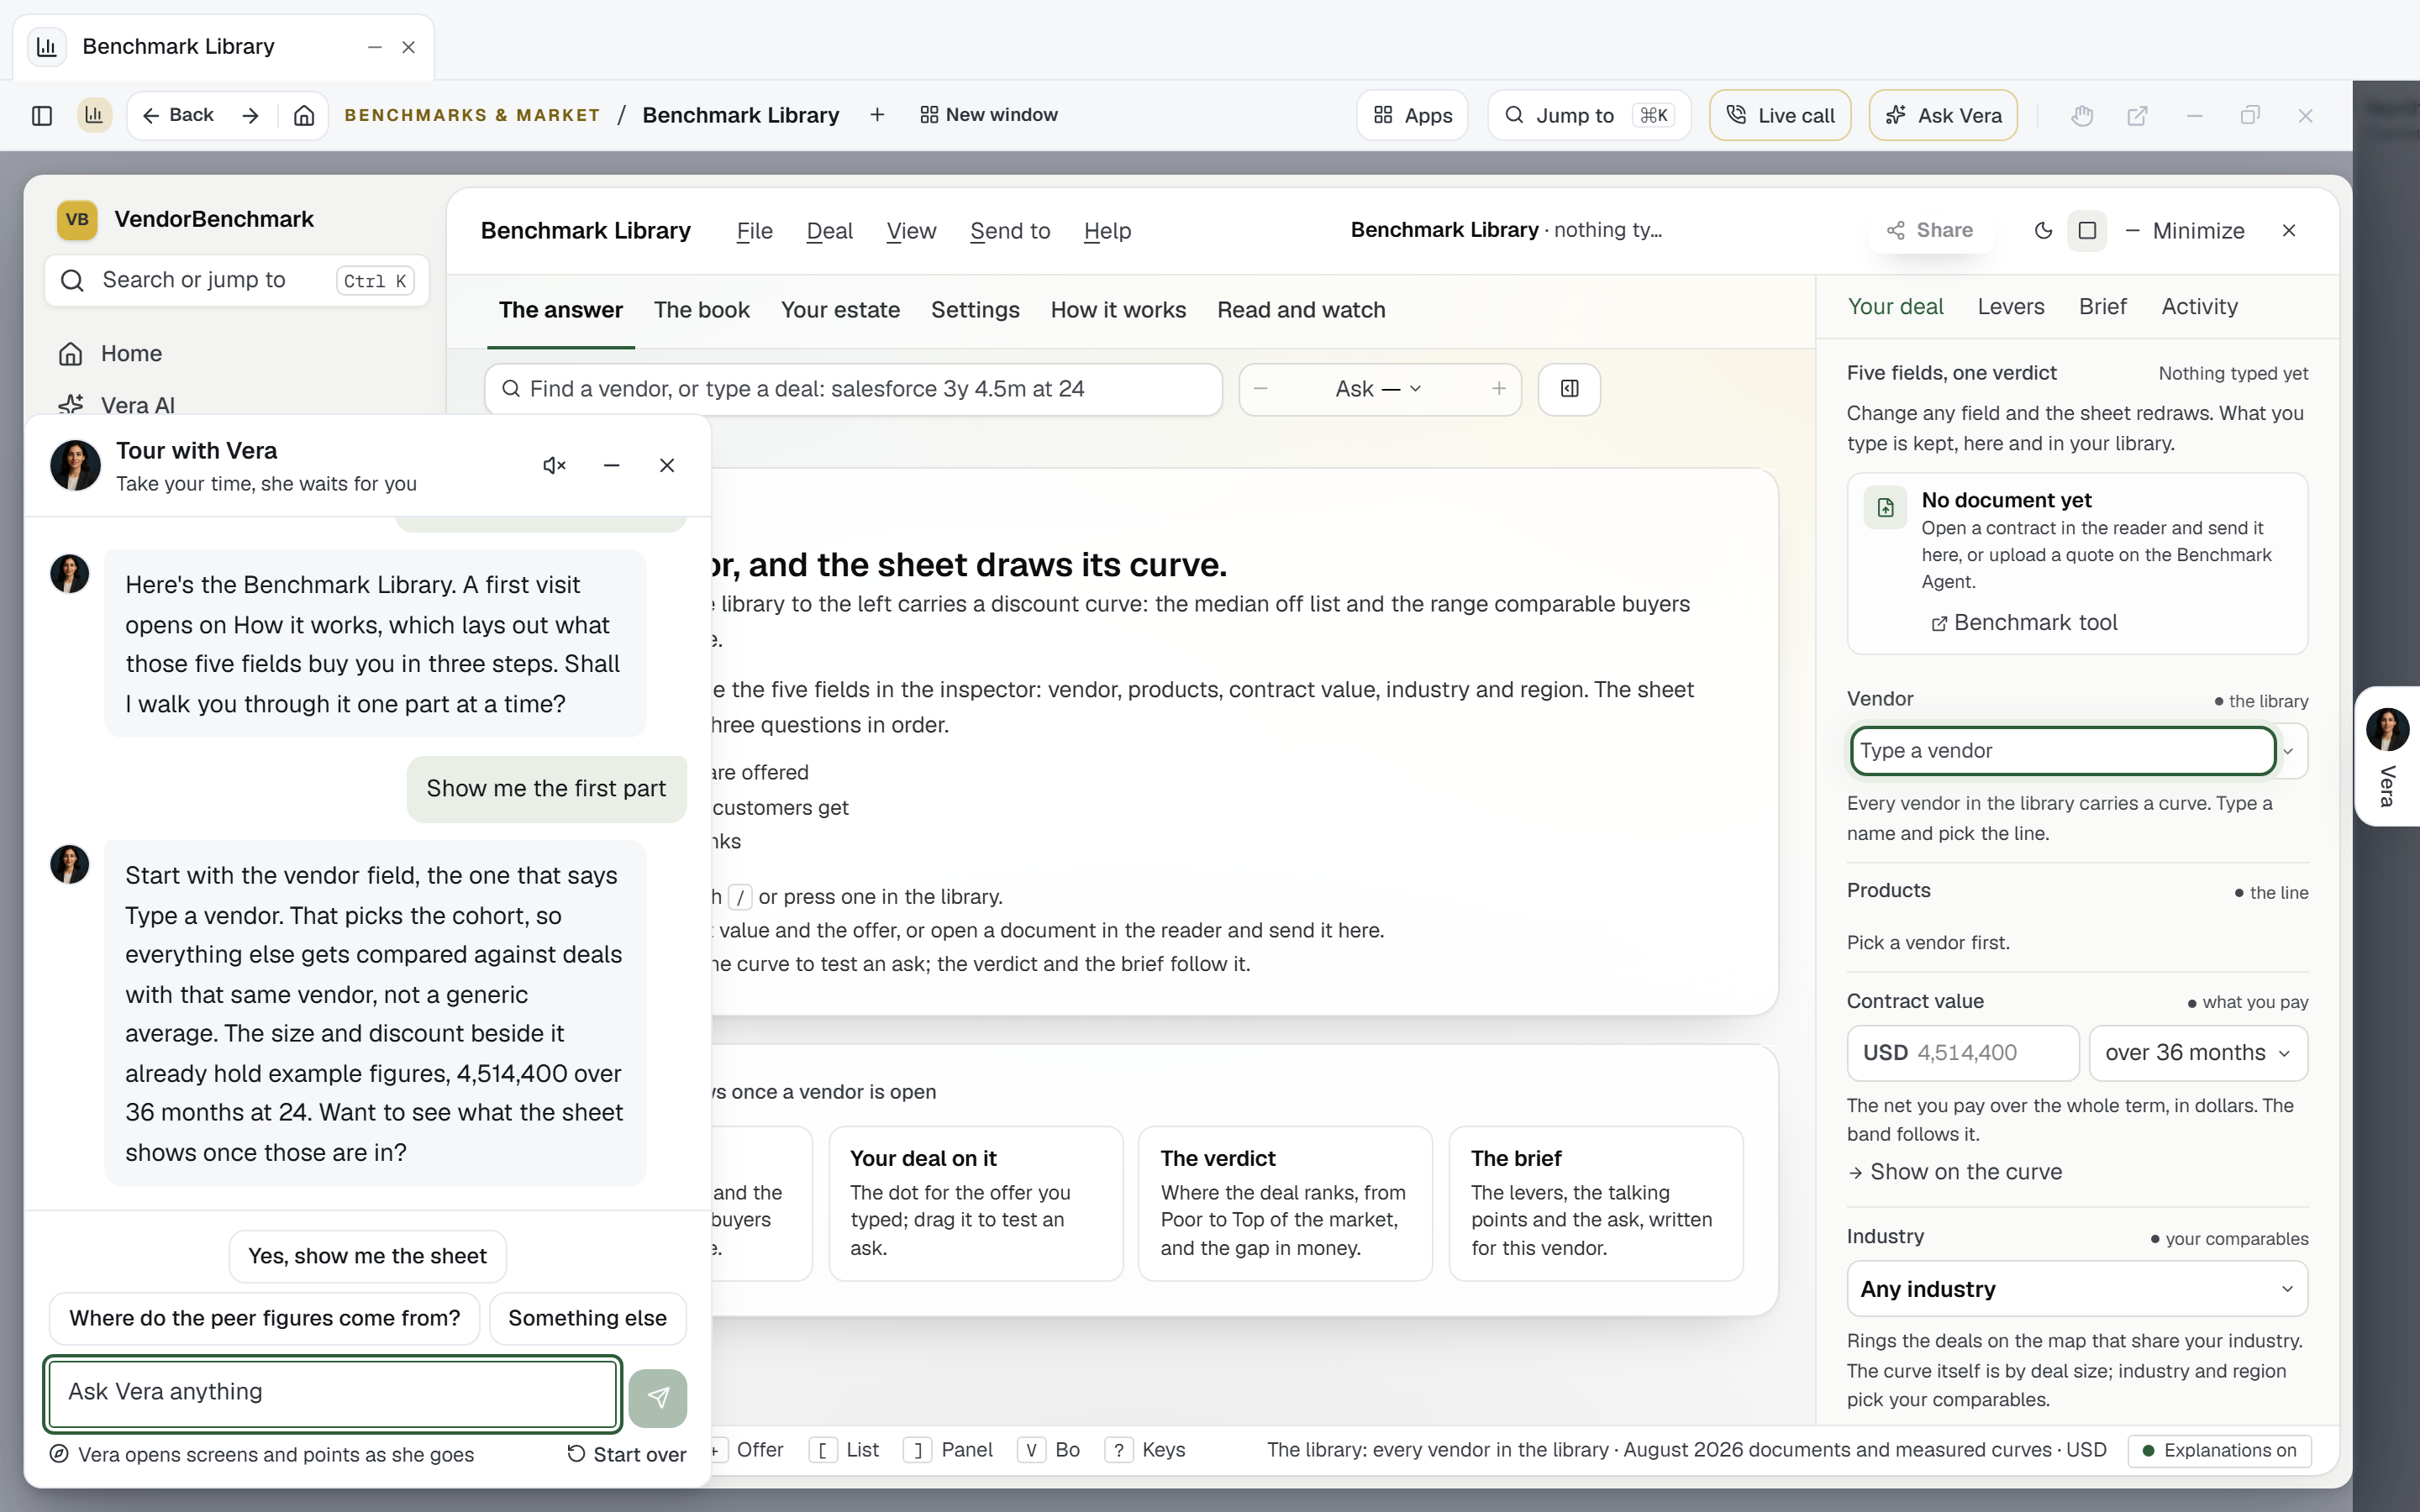Mute Vera's tour audio
This screenshot has width=2420, height=1512.
coord(554,465)
